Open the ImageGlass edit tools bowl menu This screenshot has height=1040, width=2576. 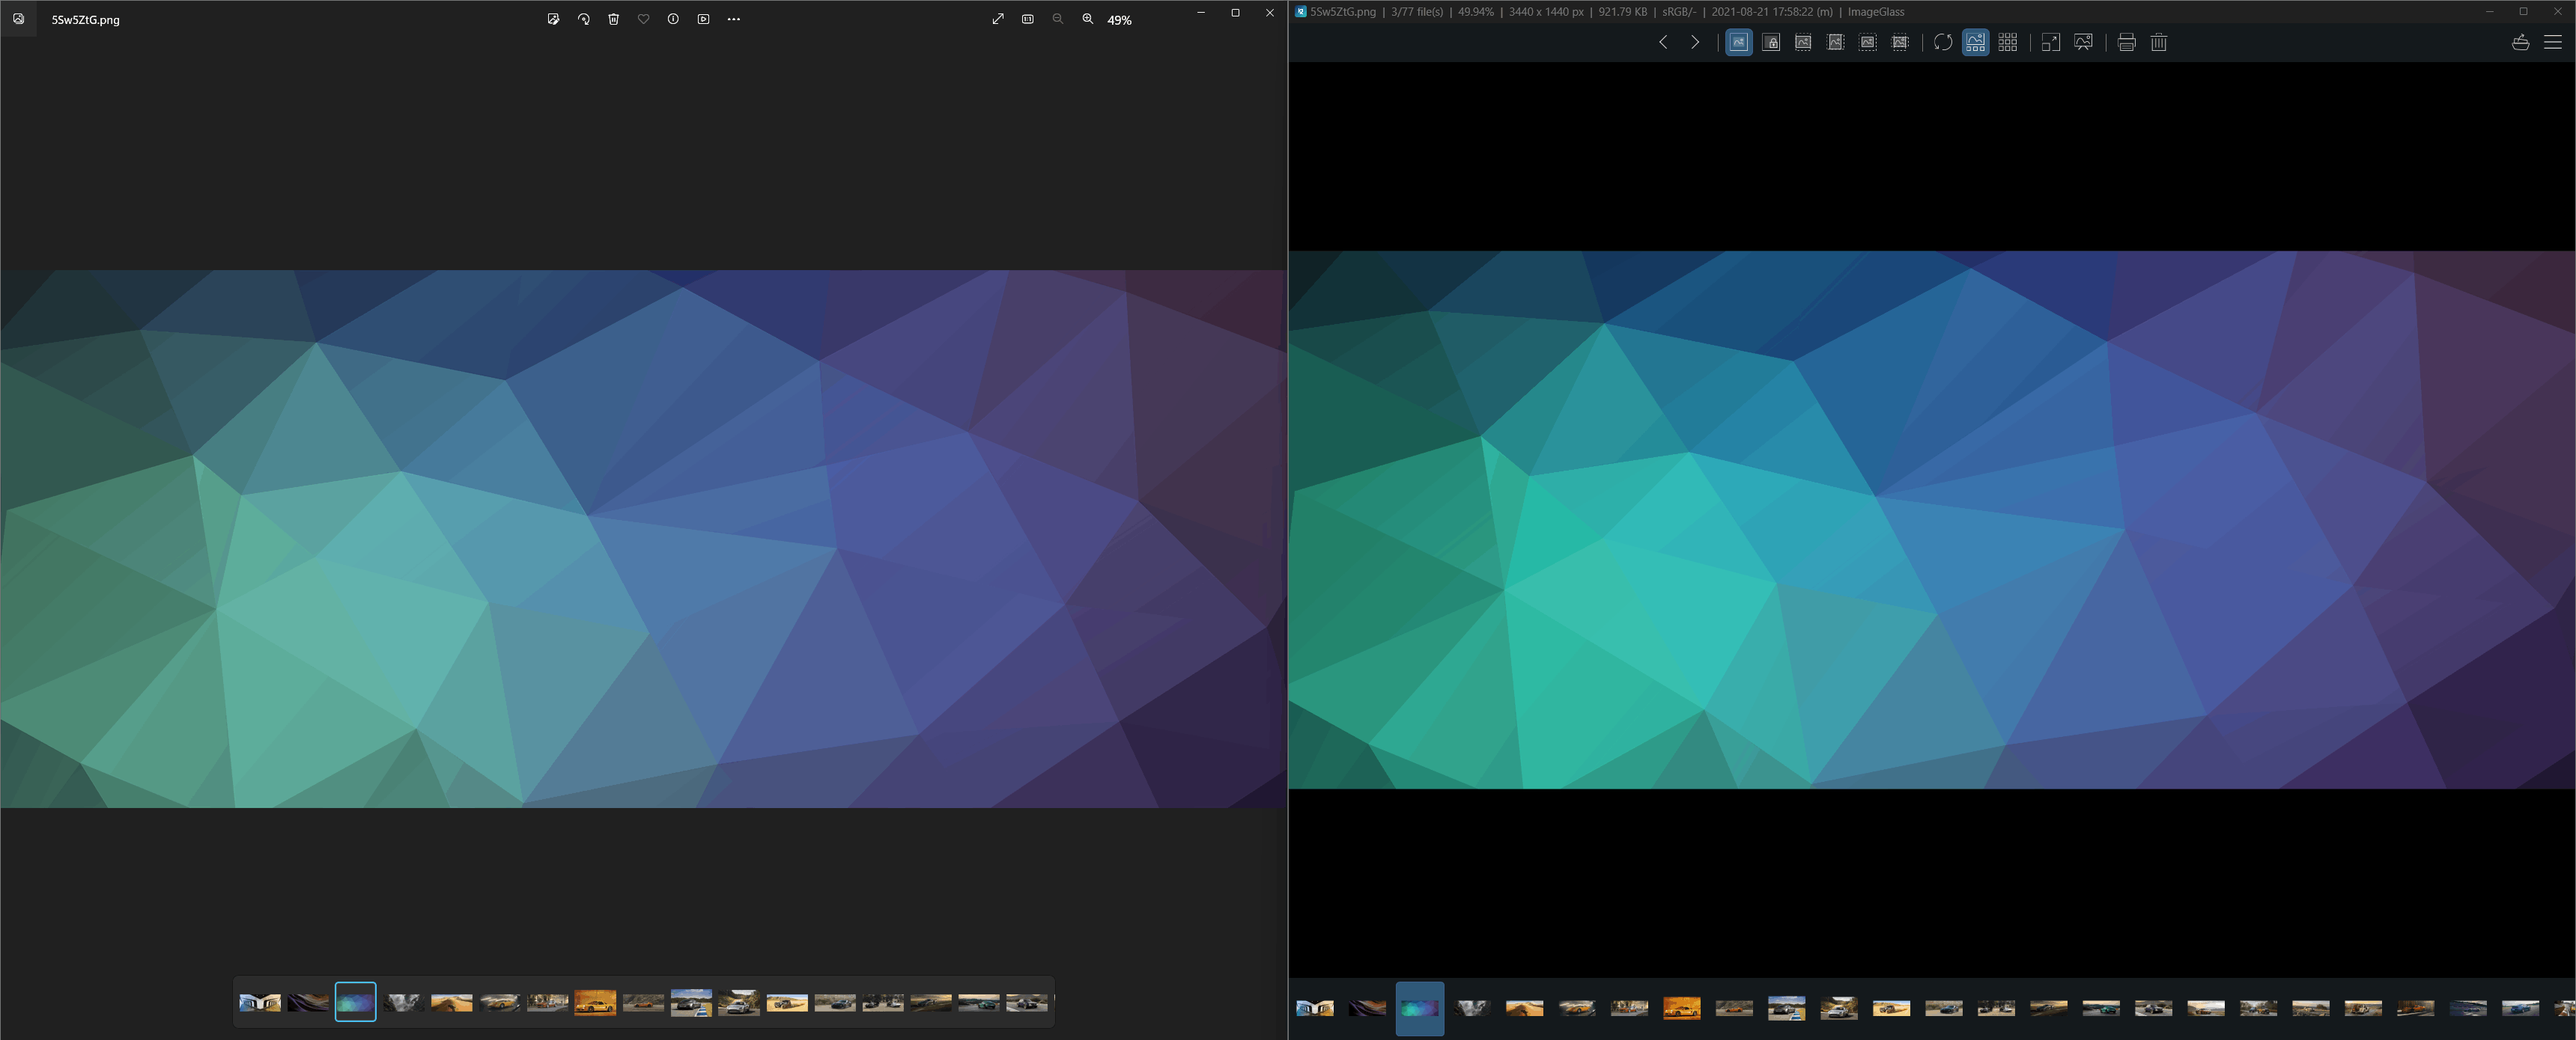coord(2520,42)
